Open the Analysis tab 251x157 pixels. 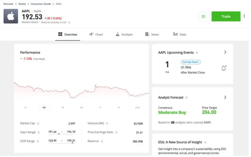point(124,34)
